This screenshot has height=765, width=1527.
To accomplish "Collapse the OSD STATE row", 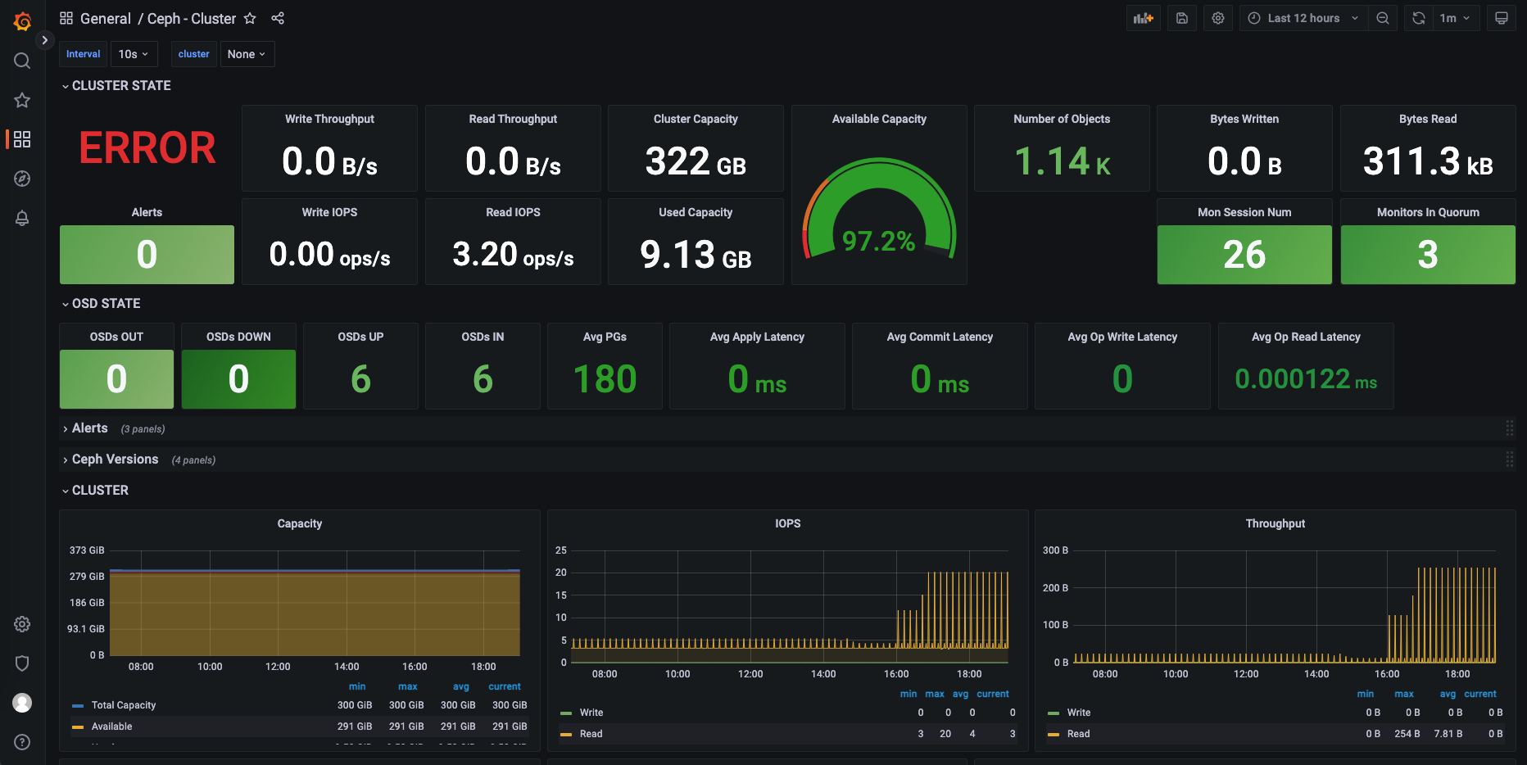I will [102, 303].
